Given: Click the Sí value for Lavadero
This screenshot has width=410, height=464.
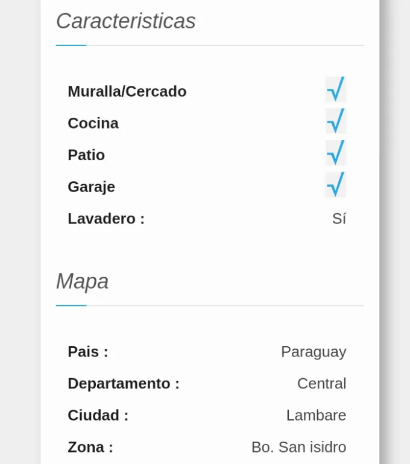Looking at the screenshot, I should (x=339, y=219).
